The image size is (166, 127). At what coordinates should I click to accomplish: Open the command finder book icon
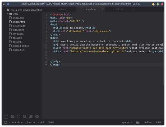pos(31,117)
